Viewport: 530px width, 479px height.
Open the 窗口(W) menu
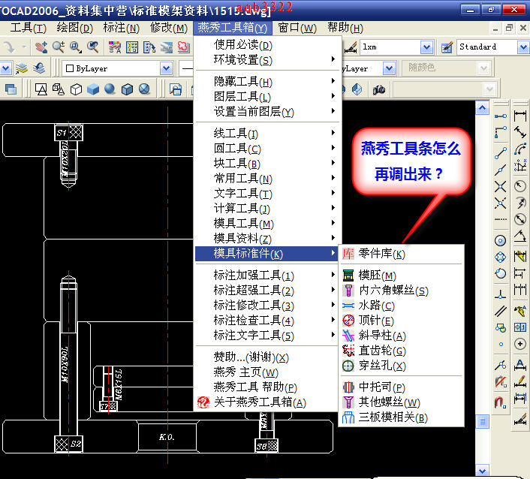click(297, 28)
